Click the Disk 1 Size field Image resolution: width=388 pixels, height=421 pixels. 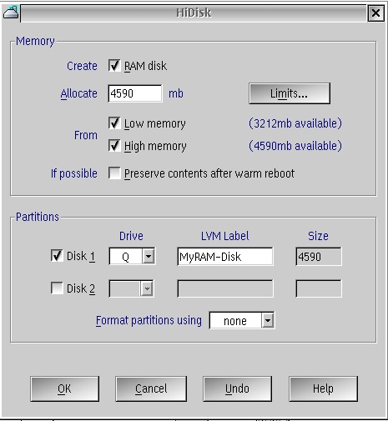click(319, 256)
